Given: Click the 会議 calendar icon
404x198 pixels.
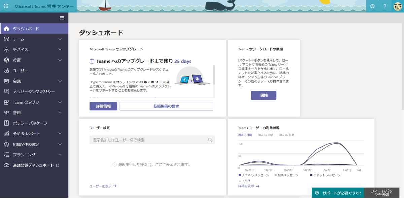Looking at the screenshot, I should [6, 81].
